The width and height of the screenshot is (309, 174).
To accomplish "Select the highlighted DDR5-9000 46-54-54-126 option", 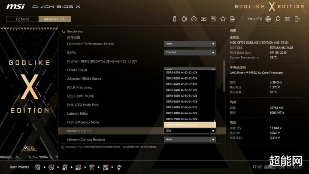I will click(182, 125).
